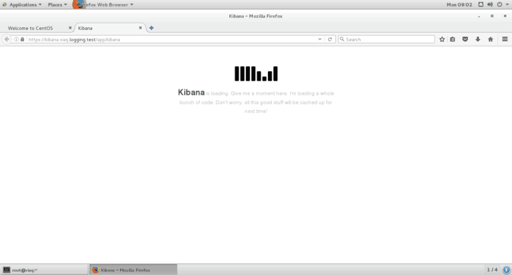Open the Places menu
Viewport: 512px width, 275px height.
(57, 5)
